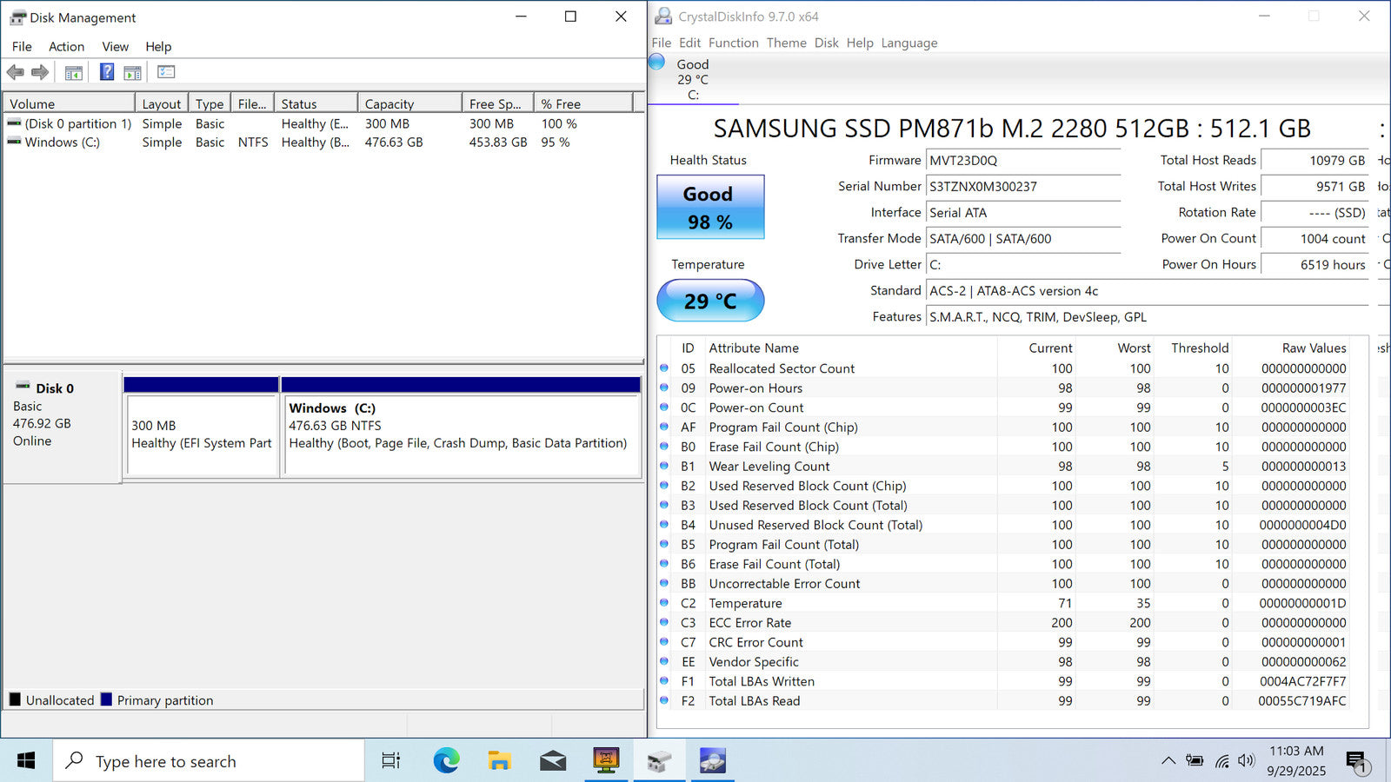Click the Good 98 % health status button

(x=710, y=208)
